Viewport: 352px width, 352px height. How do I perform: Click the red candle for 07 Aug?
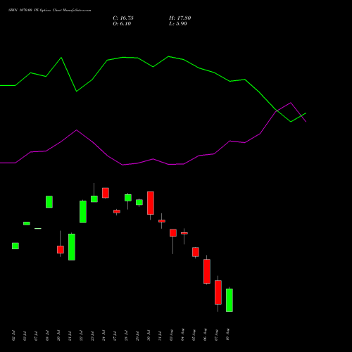tap(218, 292)
